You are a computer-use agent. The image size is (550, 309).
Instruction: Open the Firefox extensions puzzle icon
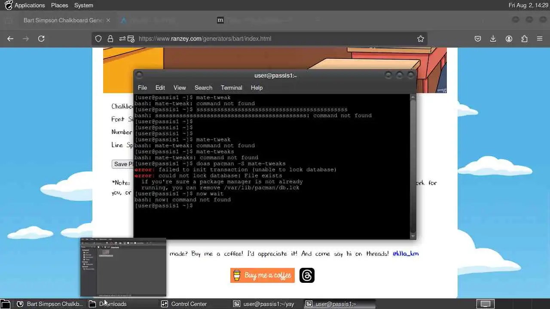(x=524, y=39)
